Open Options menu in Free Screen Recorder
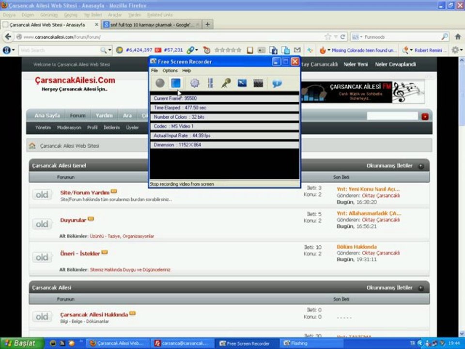465x349 pixels. (x=170, y=71)
